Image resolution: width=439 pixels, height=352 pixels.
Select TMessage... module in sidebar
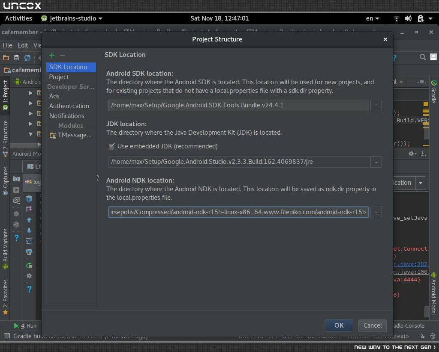pyautogui.click(x=71, y=135)
